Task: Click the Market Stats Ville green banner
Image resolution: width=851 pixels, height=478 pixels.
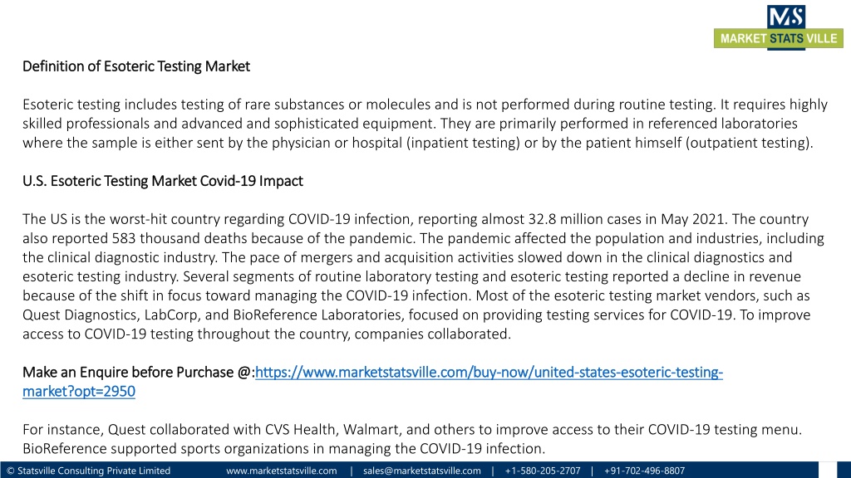Action: (x=778, y=38)
